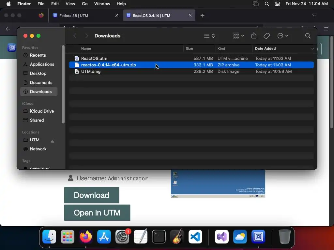
Task: Click the Open in UTM button
Action: tap(97, 213)
